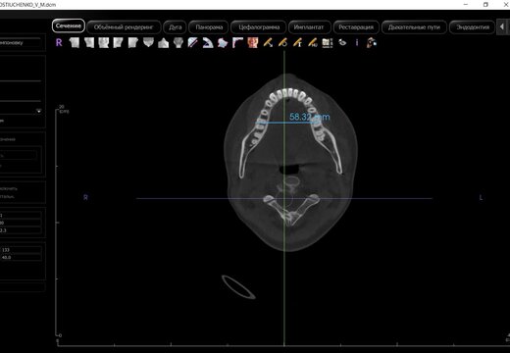Click the Эндодонтия tab button
Image resolution: width=510 pixels, height=353 pixels.
point(473,27)
